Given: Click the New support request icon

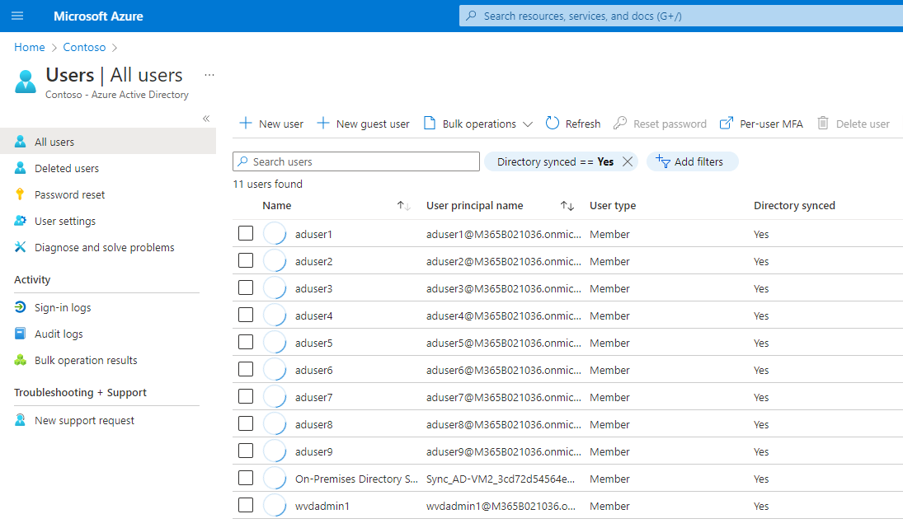Looking at the screenshot, I should pyautogui.click(x=20, y=420).
